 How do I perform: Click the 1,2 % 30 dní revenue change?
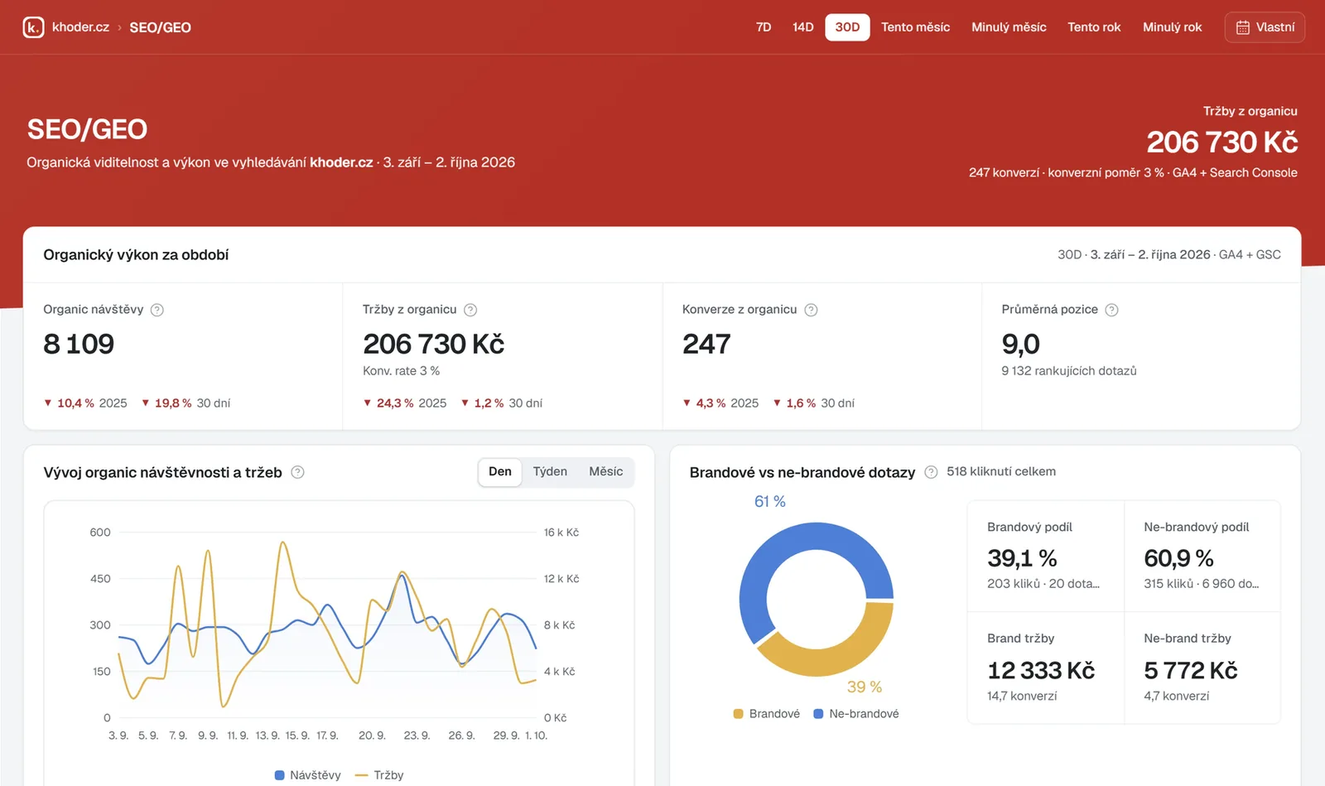coord(502,403)
